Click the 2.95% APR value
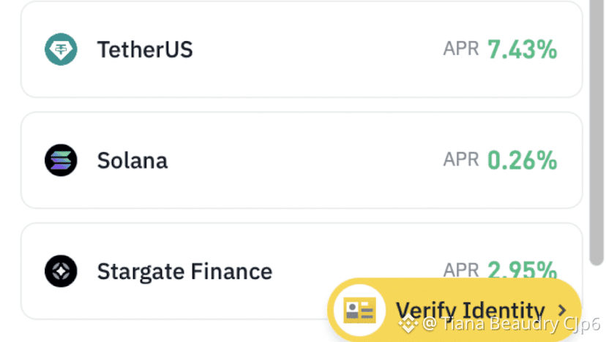The width and height of the screenshot is (606, 342). point(523,270)
